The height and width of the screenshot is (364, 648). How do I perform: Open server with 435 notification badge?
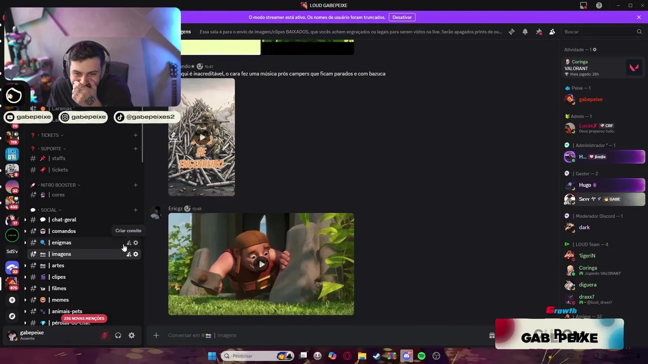pyautogui.click(x=12, y=202)
